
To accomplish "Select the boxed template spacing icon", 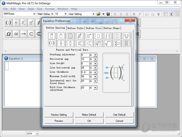I will [70, 36].
